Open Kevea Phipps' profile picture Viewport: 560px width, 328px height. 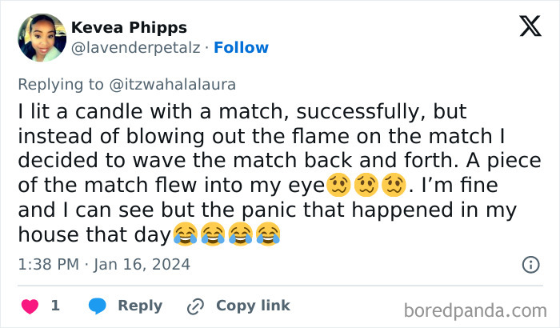click(x=41, y=38)
